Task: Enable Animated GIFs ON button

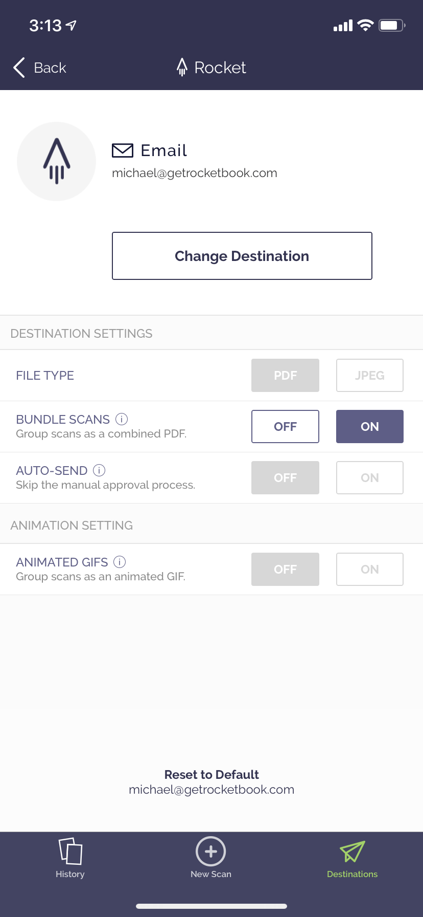Action: (x=369, y=569)
